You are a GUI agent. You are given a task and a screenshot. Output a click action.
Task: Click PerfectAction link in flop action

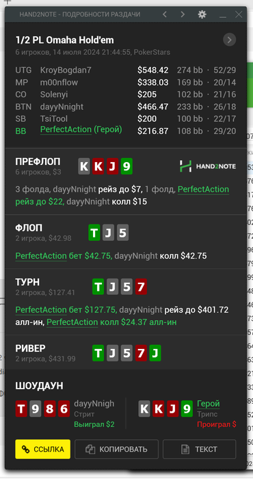click(41, 256)
